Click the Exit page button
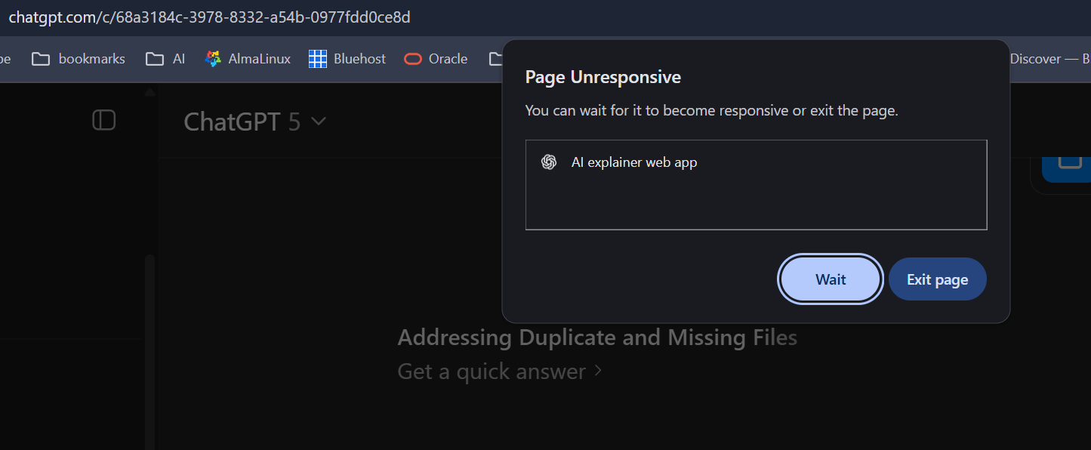Screen dimensions: 1091x450 click(937, 279)
